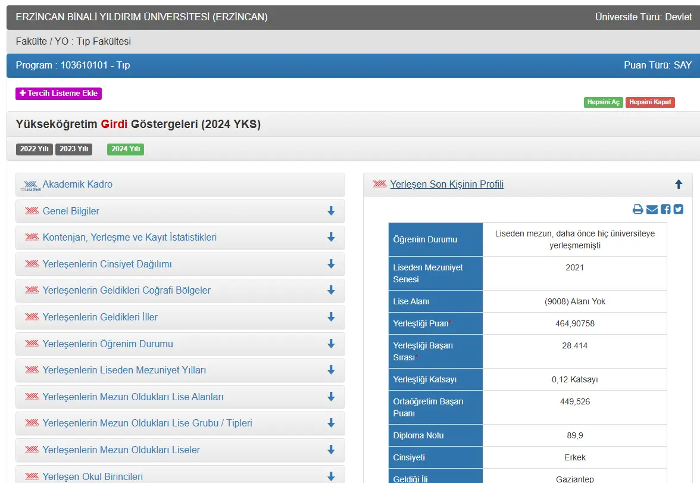
Task: Open Kontenjan, Yerleşme ve Kayıt İstatistikleri title
Action: pyautogui.click(x=130, y=237)
